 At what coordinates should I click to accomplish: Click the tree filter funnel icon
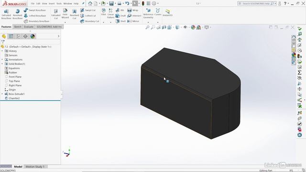pyautogui.click(x=3, y=42)
